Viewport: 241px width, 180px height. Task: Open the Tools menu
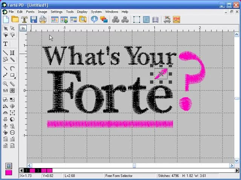(70, 12)
